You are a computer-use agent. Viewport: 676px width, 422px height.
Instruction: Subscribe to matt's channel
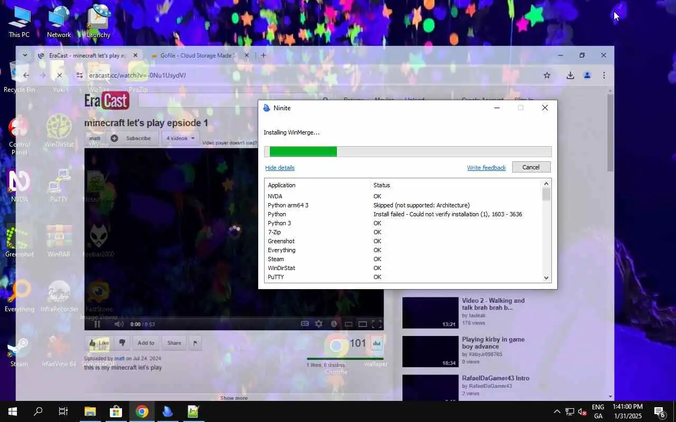coord(132,138)
